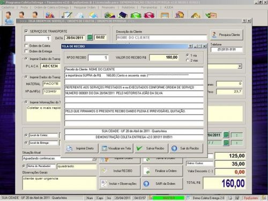The width and height of the screenshot is (268, 201).
Task: Open the Financeiro menu
Action: click(108, 8)
